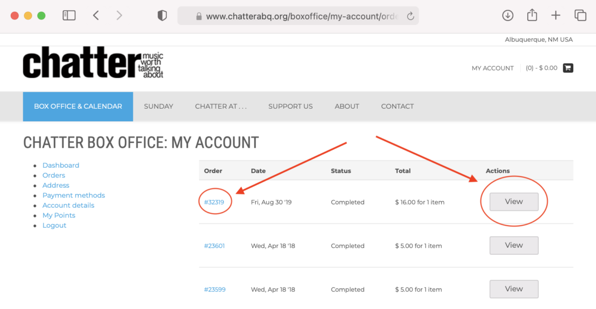View order #32319 with View button
Screen dimensions: 596x309
pos(514,201)
